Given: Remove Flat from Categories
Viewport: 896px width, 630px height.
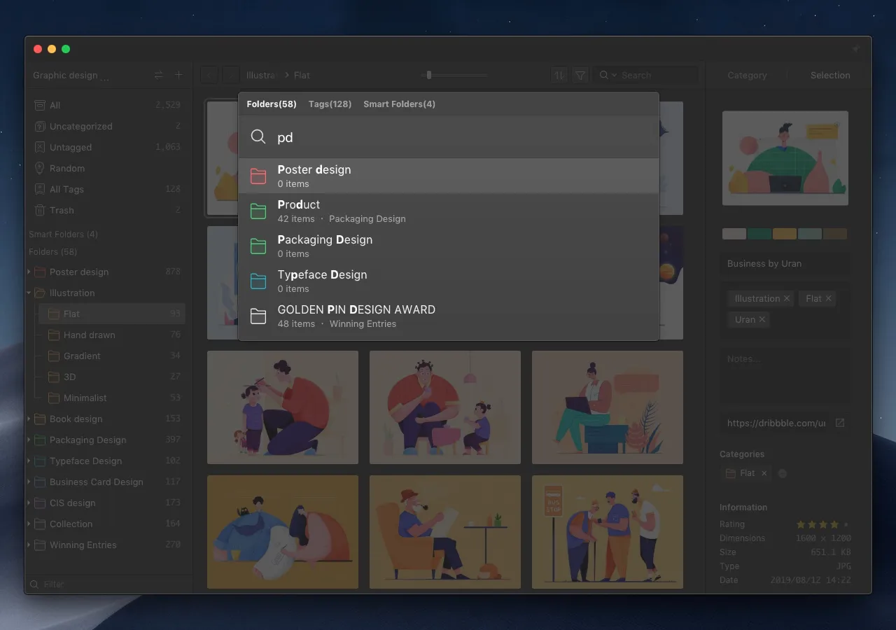Looking at the screenshot, I should (x=764, y=473).
